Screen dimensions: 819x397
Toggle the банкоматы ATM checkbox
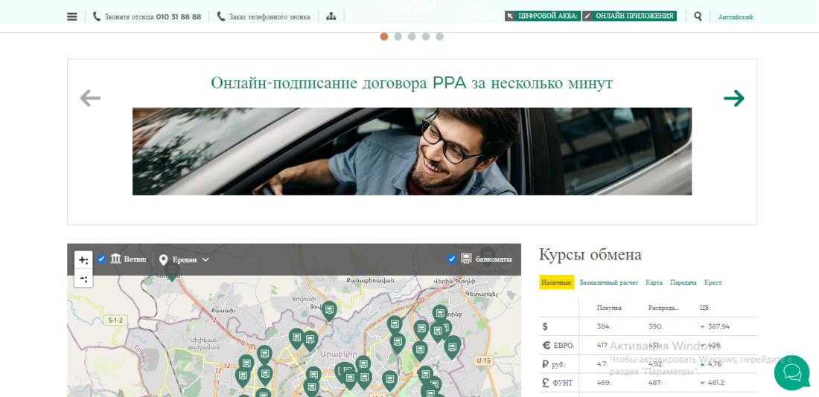point(452,259)
